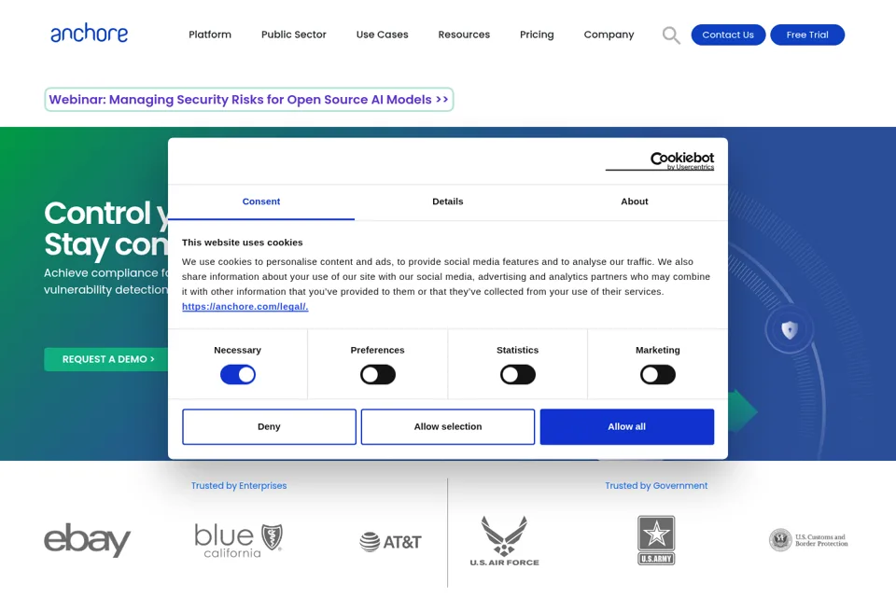Click the U.S. Army logo
This screenshot has width=896, height=597.
(x=656, y=540)
